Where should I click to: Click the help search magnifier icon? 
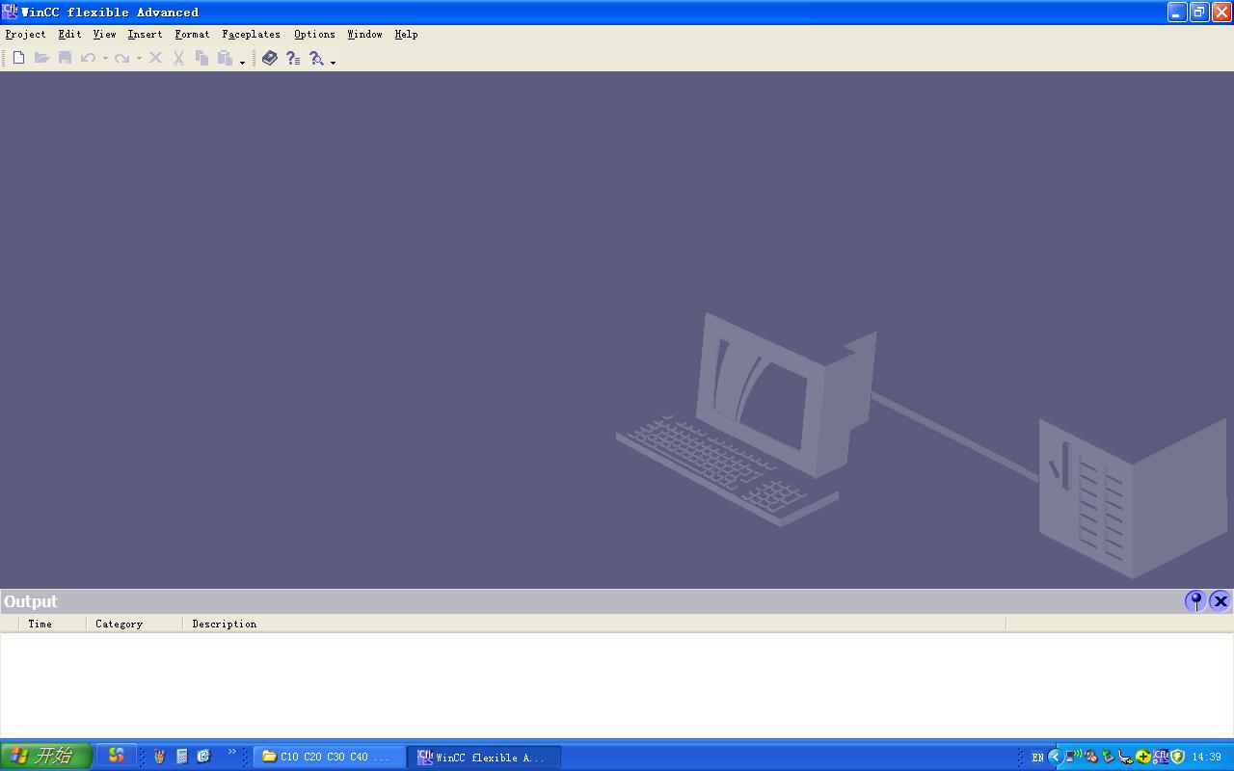316,58
